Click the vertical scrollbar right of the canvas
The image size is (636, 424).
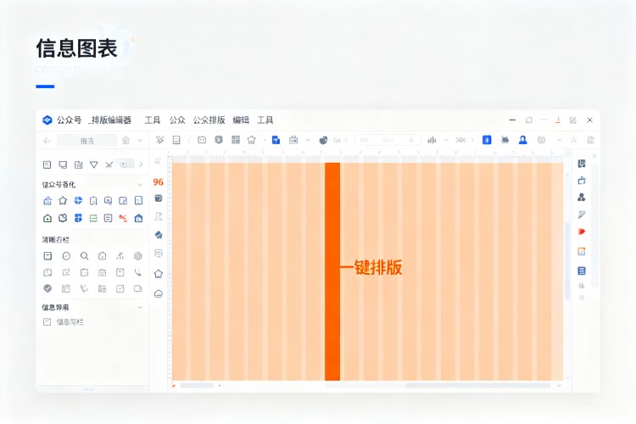(567, 261)
